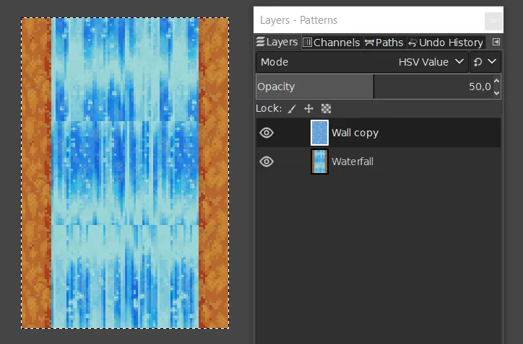Hide the Wall copy layer
This screenshot has width=523, height=344.
pos(267,133)
